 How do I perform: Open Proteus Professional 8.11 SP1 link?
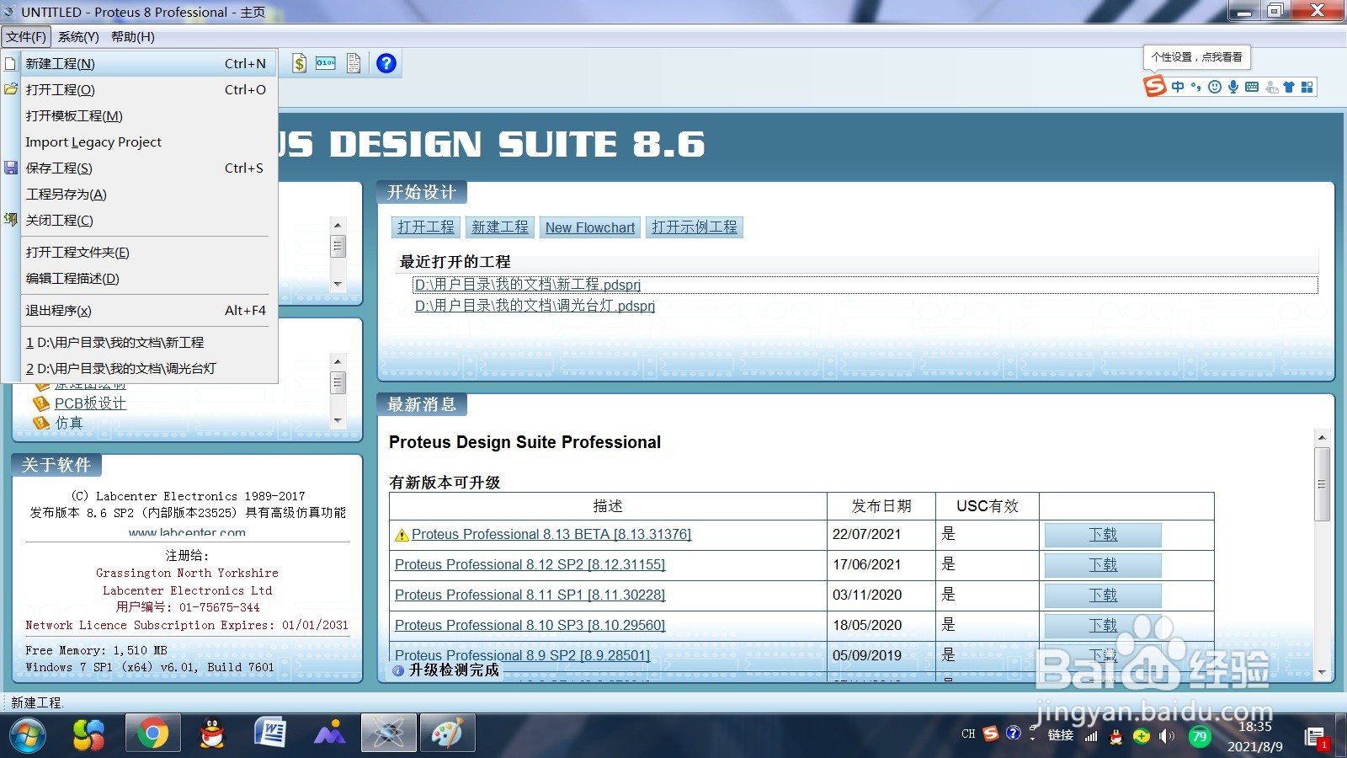(530, 595)
